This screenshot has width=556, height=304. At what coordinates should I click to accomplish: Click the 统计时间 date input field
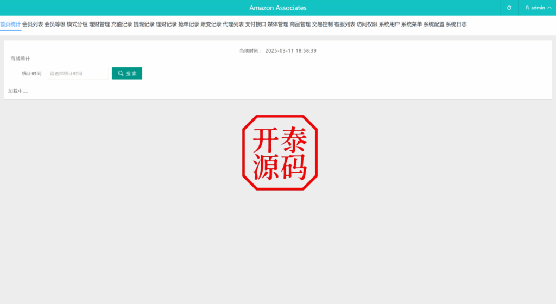pyautogui.click(x=78, y=73)
